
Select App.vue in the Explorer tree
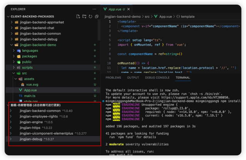[x=30, y=90]
